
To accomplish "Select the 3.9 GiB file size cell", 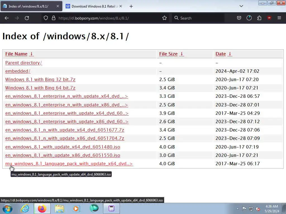I will coord(167,113).
